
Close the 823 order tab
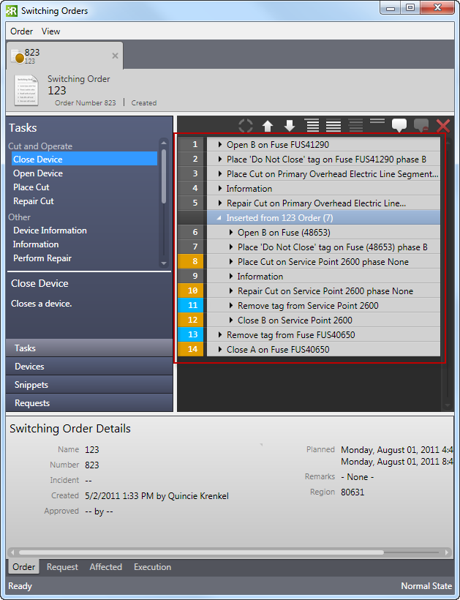click(x=115, y=56)
